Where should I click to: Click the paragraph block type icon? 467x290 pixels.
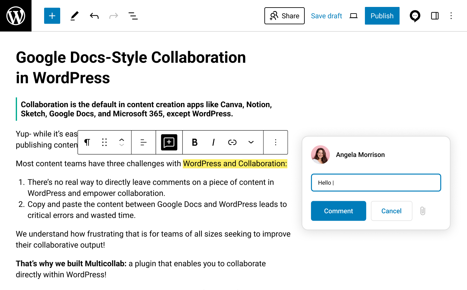(87, 142)
